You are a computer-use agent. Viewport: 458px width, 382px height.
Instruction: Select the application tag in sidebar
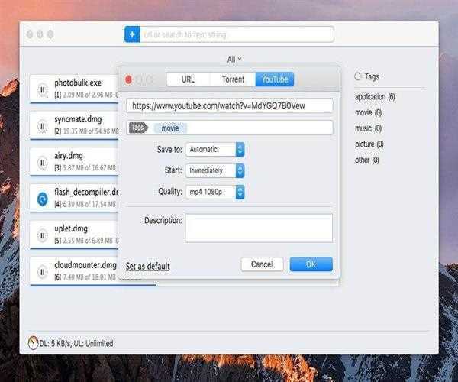tap(374, 97)
